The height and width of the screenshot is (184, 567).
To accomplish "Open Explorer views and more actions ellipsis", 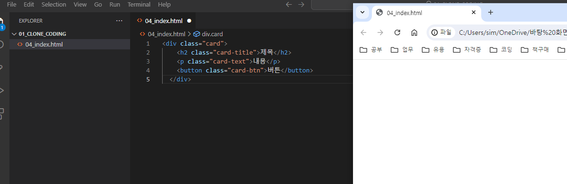I will pyautogui.click(x=119, y=21).
